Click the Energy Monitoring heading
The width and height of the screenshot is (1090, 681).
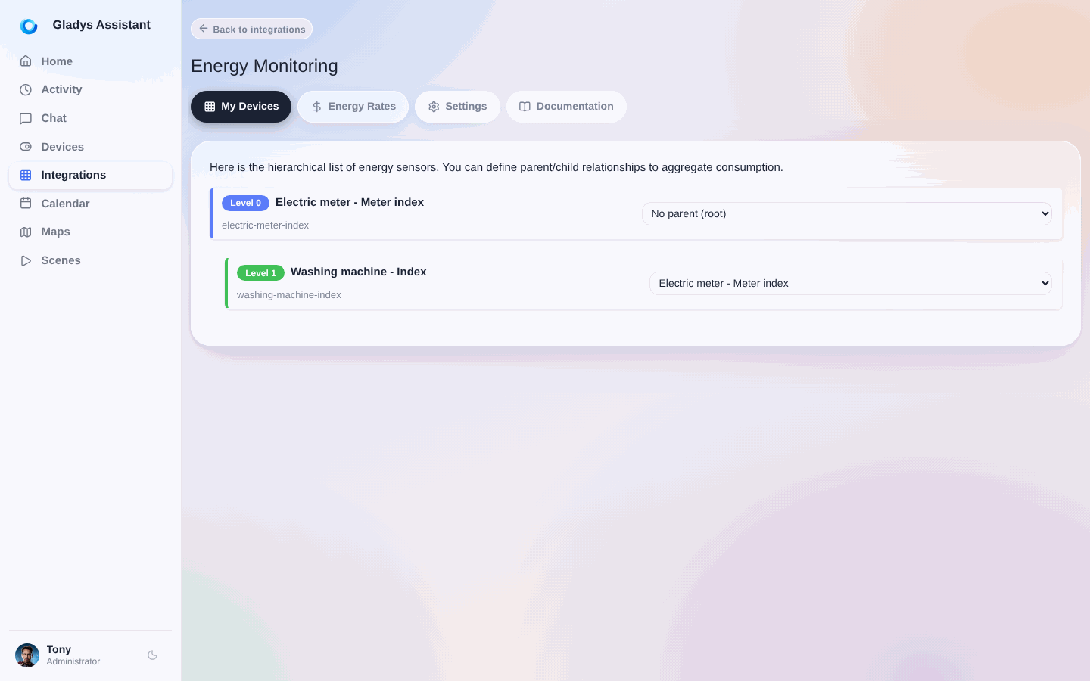tap(264, 66)
